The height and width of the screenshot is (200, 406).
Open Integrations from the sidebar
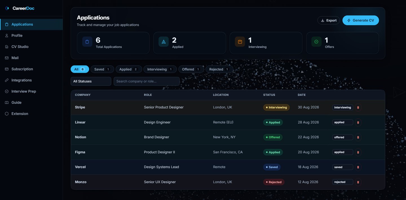point(31,80)
